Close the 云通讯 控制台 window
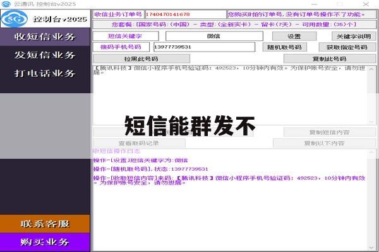 tap(366, 4)
